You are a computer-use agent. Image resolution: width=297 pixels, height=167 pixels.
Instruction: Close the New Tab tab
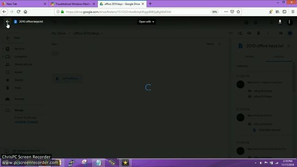(45, 4)
